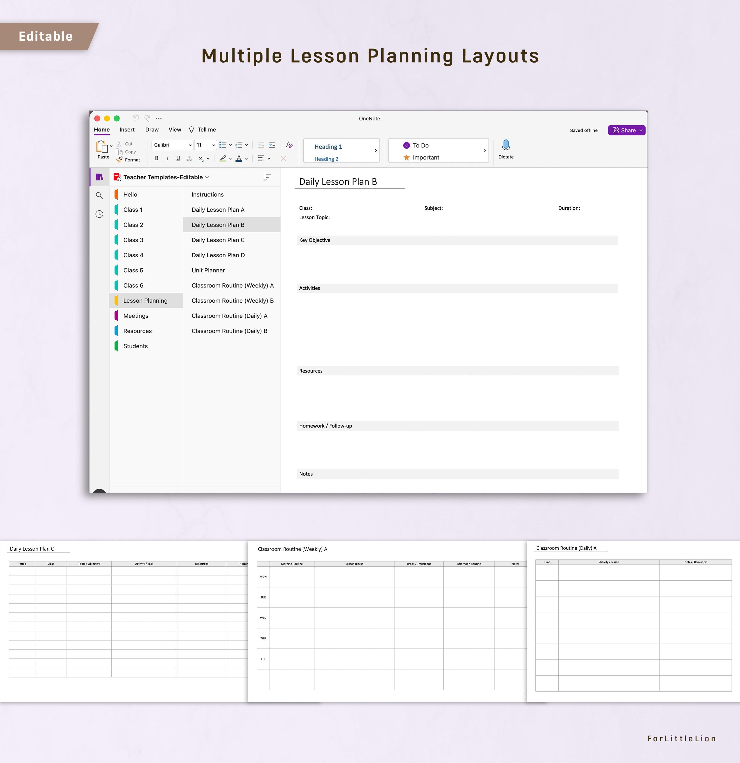
Task: Click the decrease indent icon
Action: point(261,145)
